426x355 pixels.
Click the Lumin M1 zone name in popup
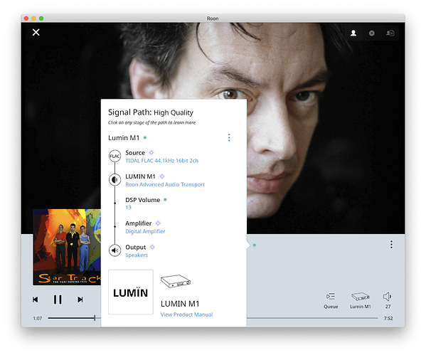[x=124, y=138]
